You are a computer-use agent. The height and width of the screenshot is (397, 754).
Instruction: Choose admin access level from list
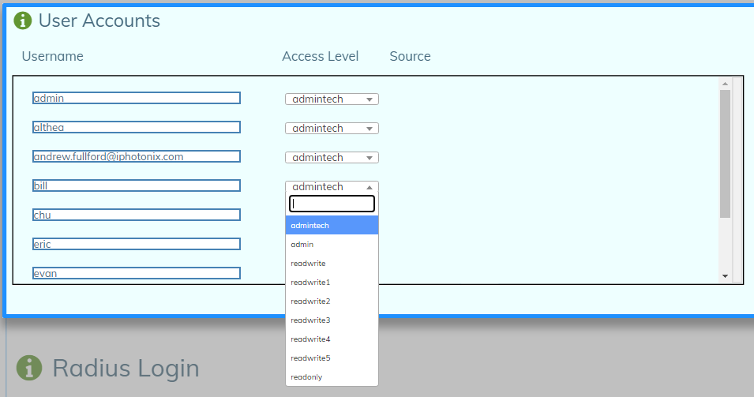332,245
